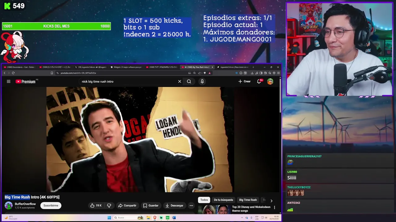Click the browser address bar URL
This screenshot has height=222, width=396.
pyautogui.click(x=78, y=73)
